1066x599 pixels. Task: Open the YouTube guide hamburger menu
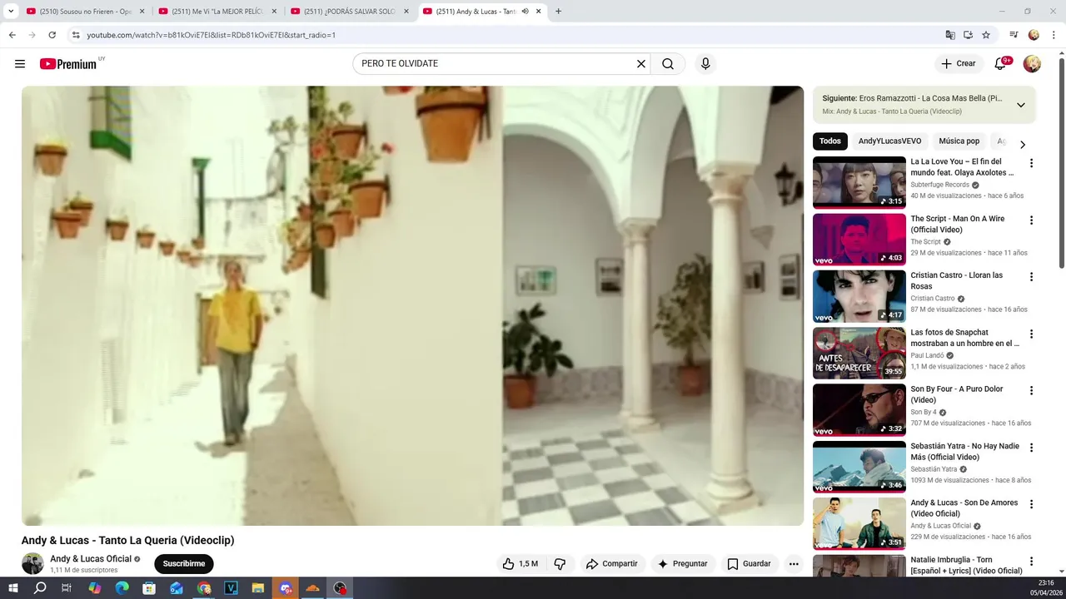[x=20, y=64]
